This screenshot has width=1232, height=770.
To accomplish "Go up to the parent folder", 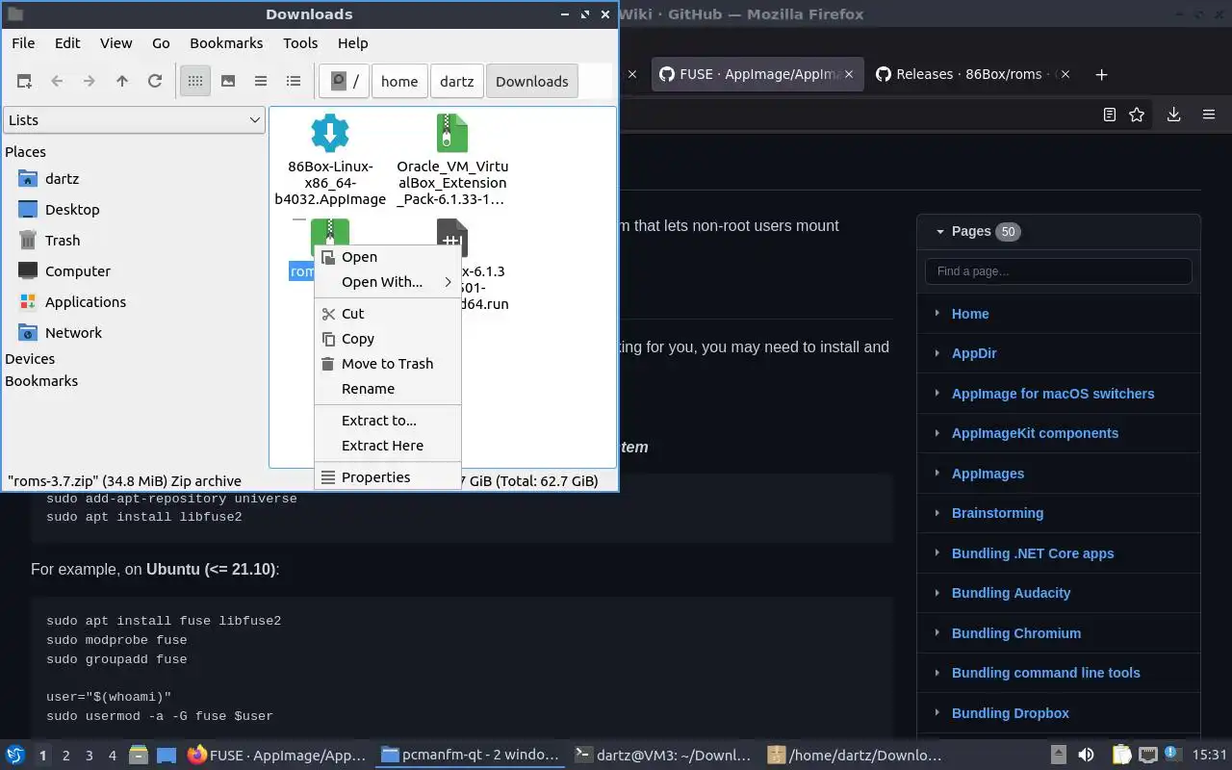I will (x=122, y=82).
